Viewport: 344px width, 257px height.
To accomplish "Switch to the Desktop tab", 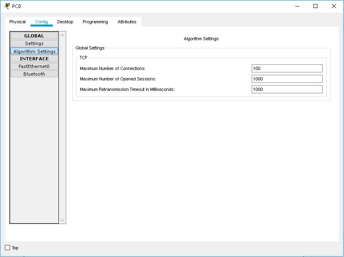I will (65, 22).
